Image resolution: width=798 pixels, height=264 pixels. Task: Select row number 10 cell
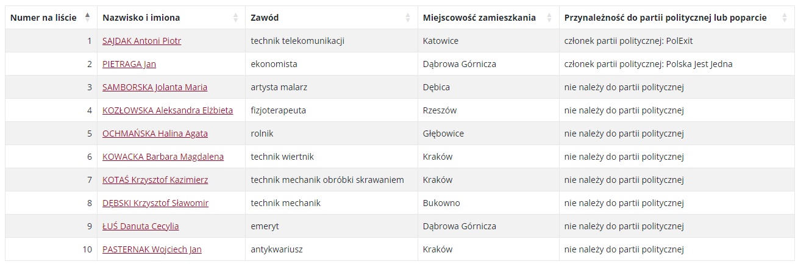[x=51, y=249]
